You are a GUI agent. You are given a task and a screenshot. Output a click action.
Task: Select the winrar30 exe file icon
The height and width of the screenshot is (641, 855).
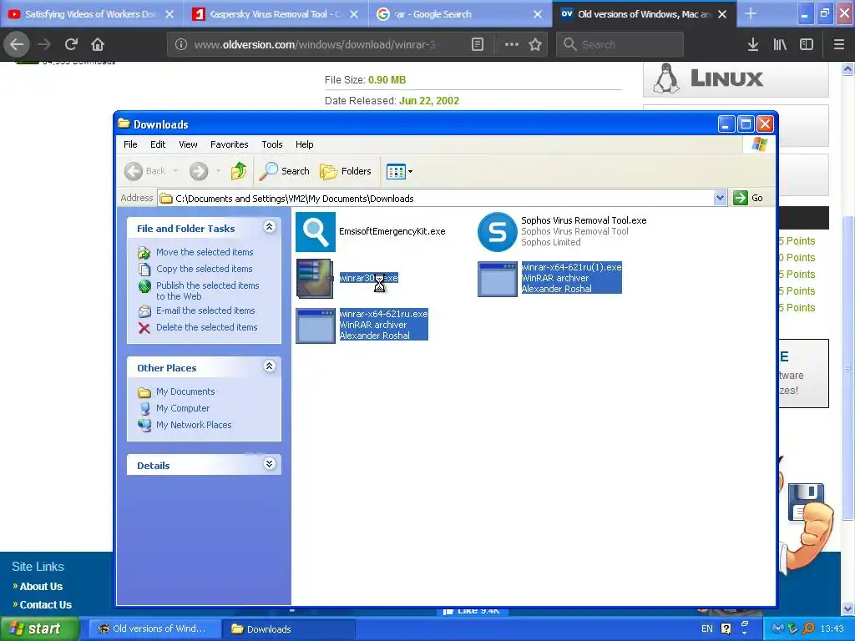[x=315, y=279]
